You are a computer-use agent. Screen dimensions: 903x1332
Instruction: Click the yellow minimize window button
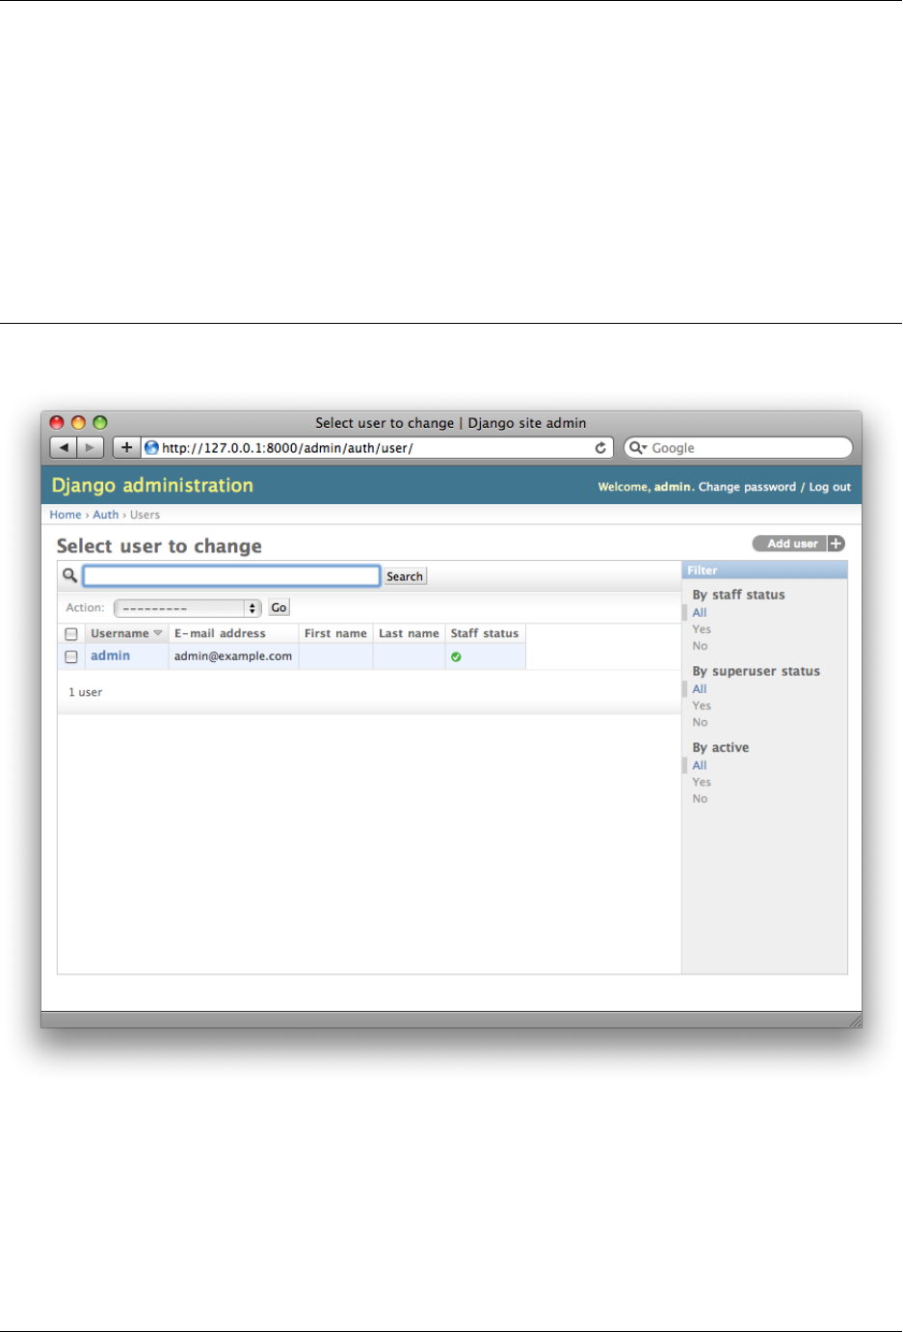point(78,423)
